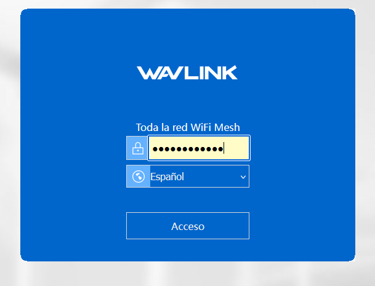
Task: Place cursor at end of password dots
Action: tap(224, 148)
